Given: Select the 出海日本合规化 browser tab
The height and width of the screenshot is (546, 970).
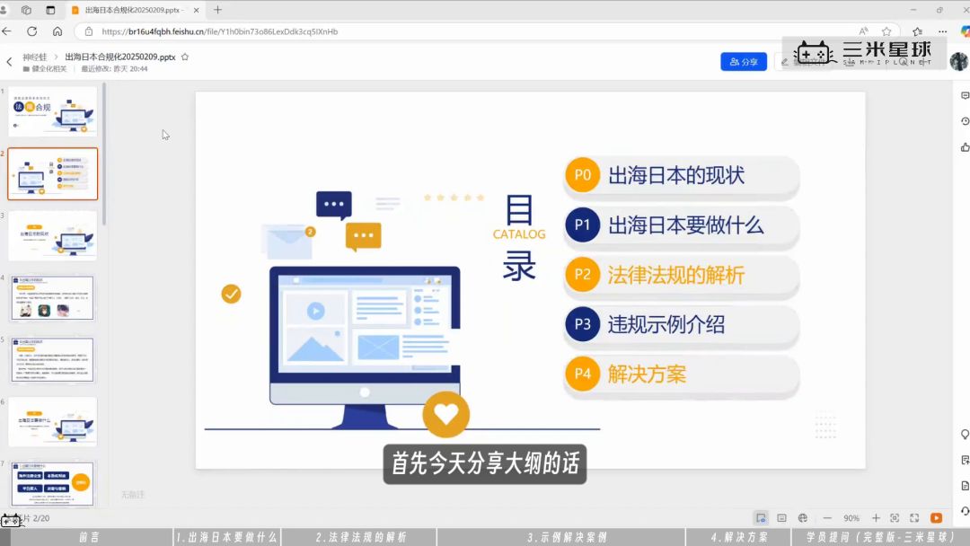Looking at the screenshot, I should 133,10.
